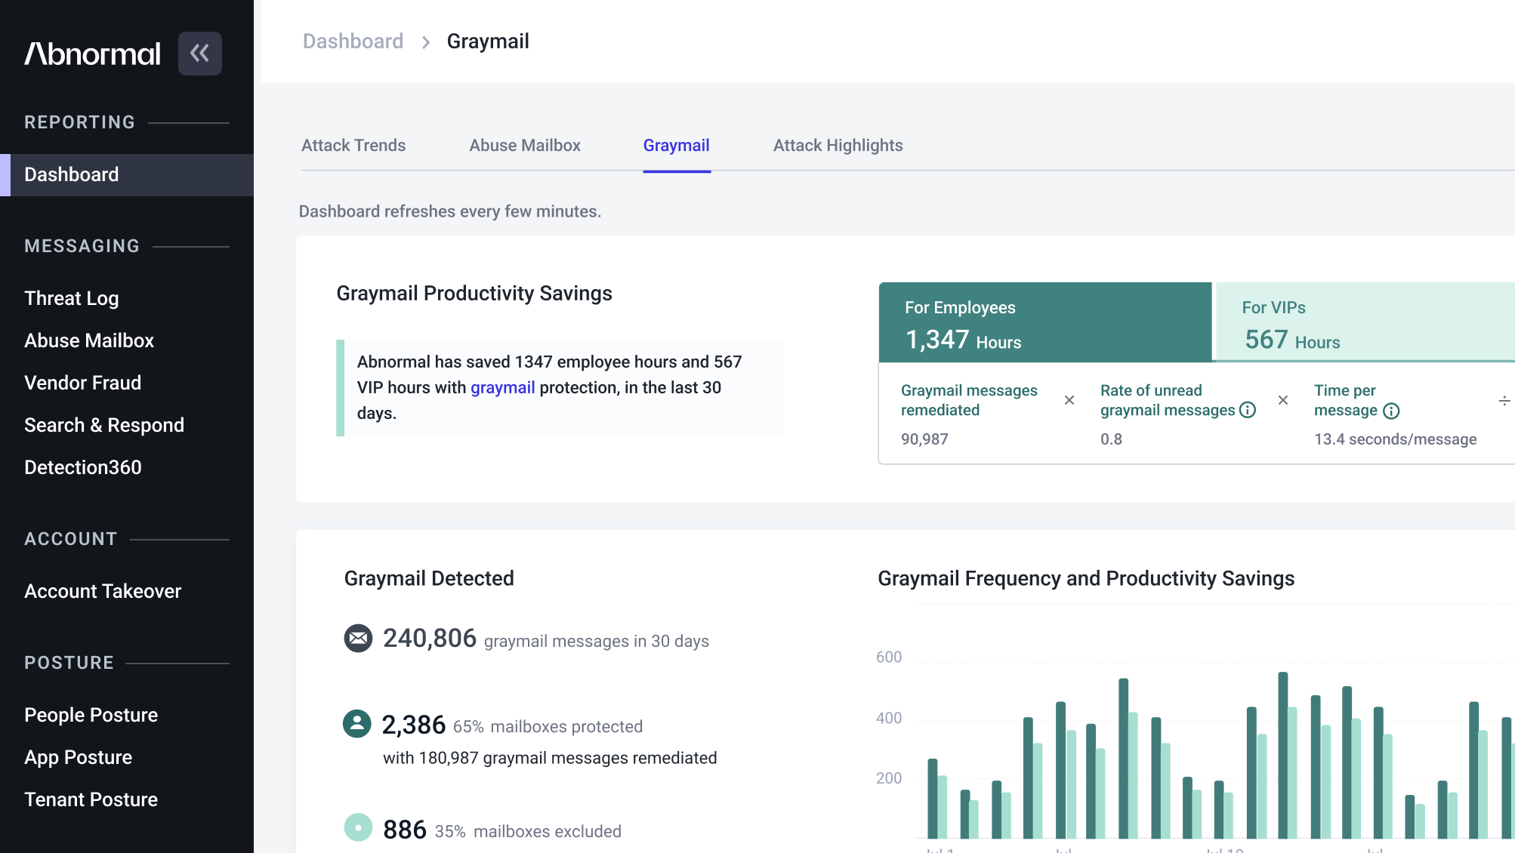Click Graymail Productivity Savings heading

[x=474, y=294]
